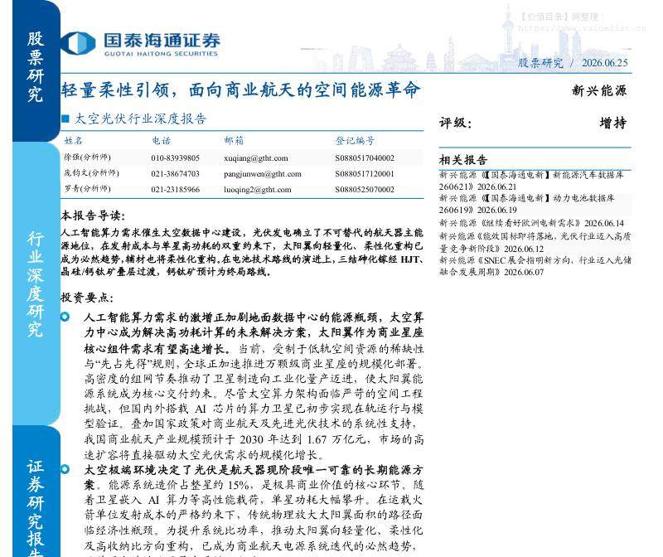The width and height of the screenshot is (663, 557).
Task: Click the 电话 column header
Action: tap(161, 140)
